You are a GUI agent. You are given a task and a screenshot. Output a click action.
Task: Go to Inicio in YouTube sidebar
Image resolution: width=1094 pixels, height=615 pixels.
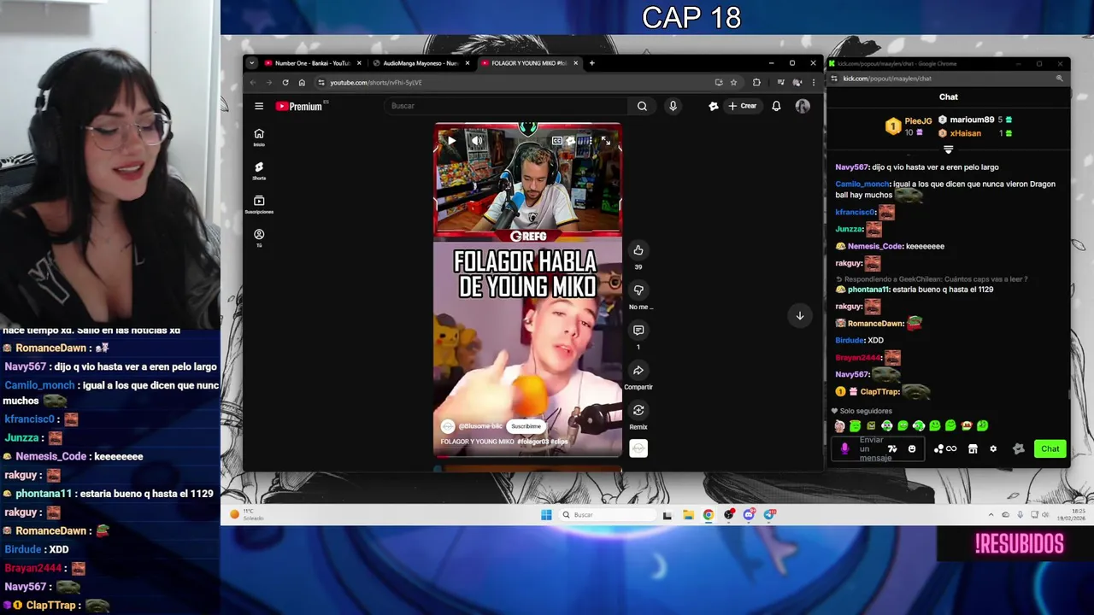259,137
